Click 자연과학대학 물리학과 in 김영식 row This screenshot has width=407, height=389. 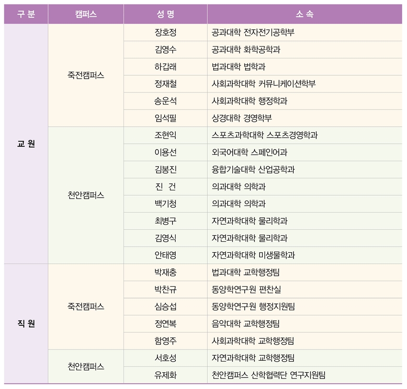(305, 238)
